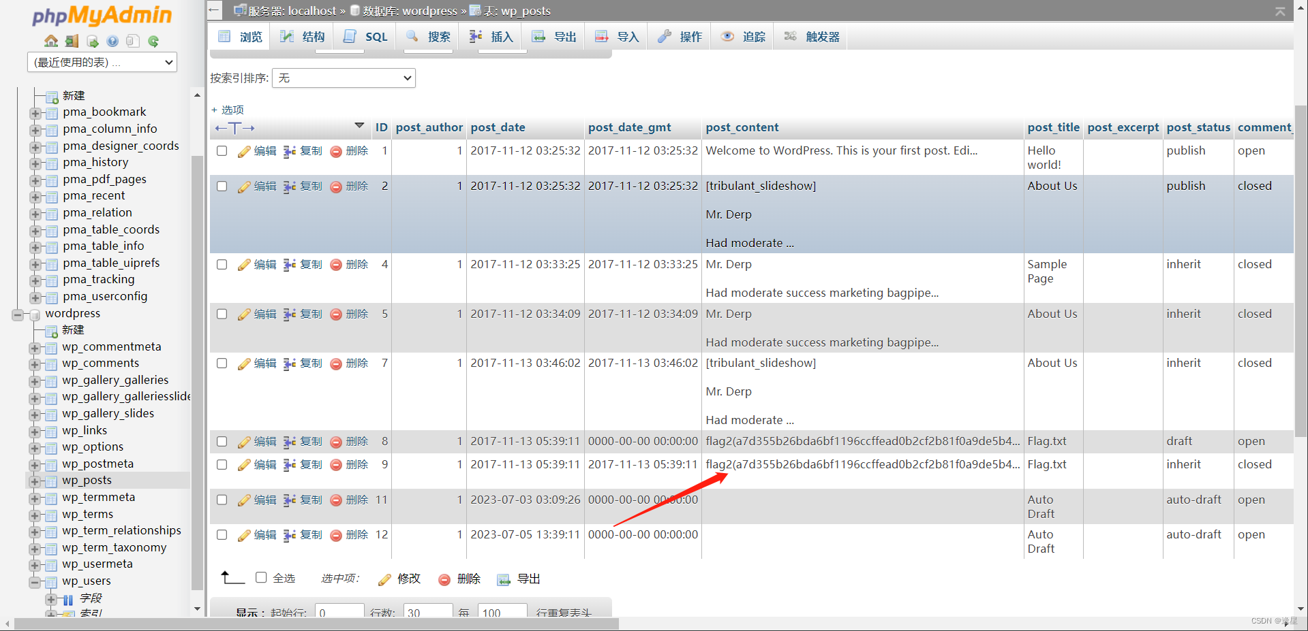Image resolution: width=1308 pixels, height=631 pixels.
Task: Check the row checkbox for ID 8
Action: (222, 441)
